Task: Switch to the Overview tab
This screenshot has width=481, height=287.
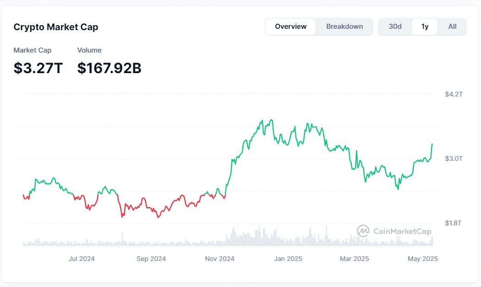Action: click(290, 27)
